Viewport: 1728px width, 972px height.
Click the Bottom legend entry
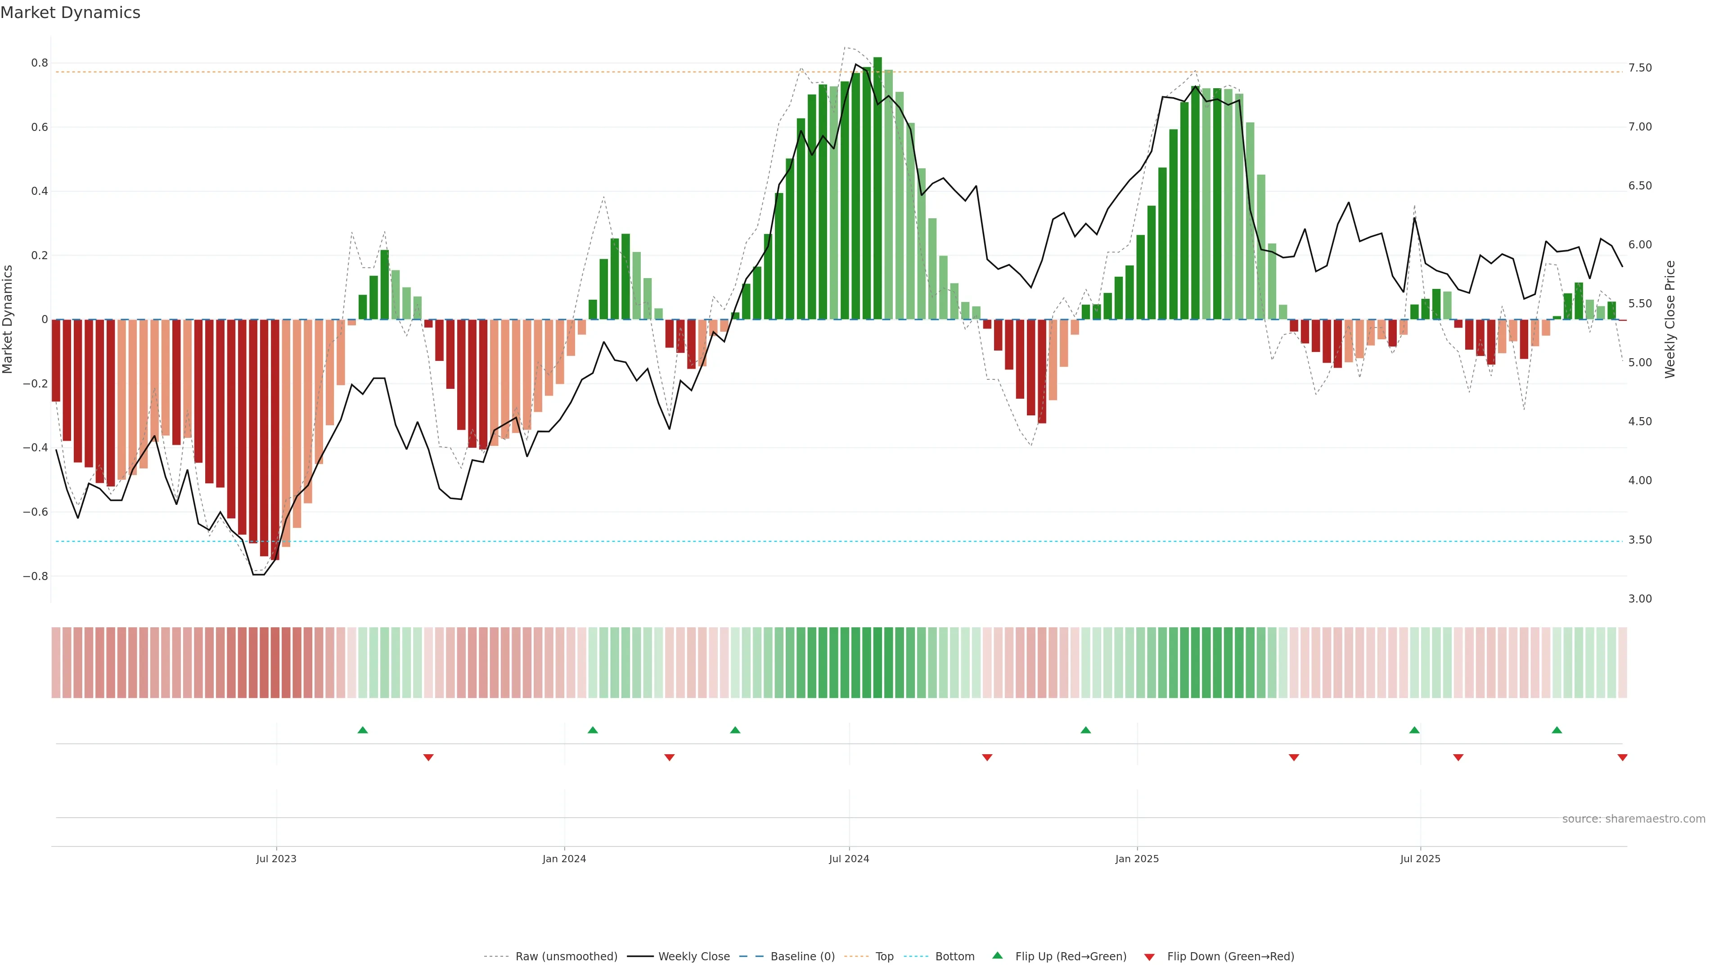coord(954,957)
